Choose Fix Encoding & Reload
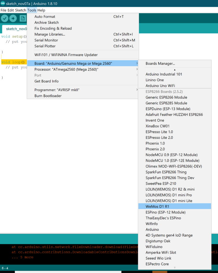Image resolution: width=218 pixels, height=273 pixels. (x=83, y=28)
